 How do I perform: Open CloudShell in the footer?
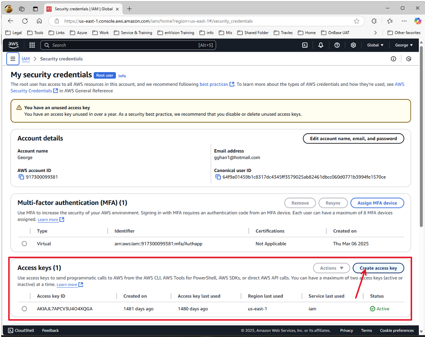[21, 330]
